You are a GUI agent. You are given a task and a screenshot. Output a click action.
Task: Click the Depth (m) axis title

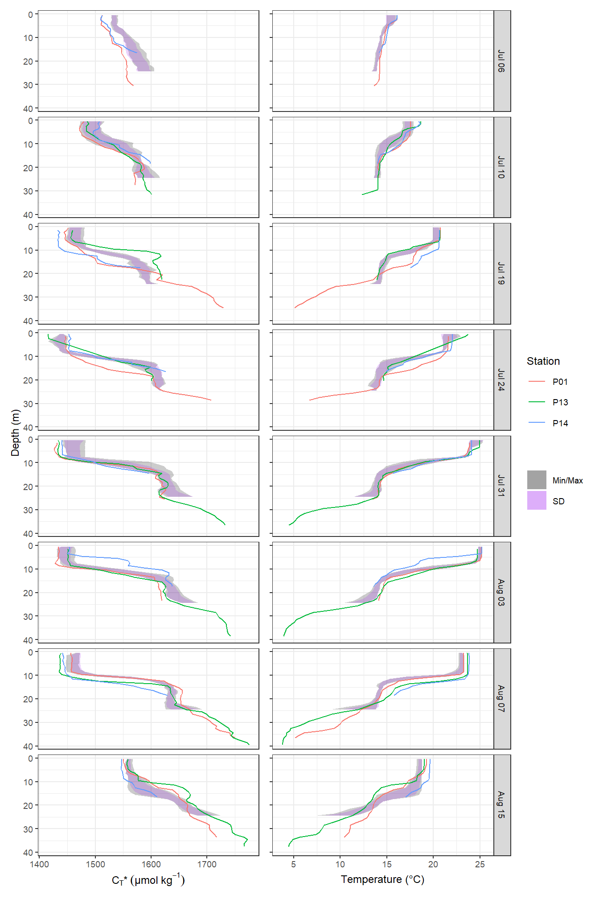click(16, 433)
